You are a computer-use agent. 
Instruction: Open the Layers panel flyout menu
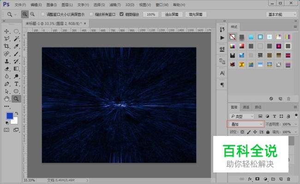(295, 107)
